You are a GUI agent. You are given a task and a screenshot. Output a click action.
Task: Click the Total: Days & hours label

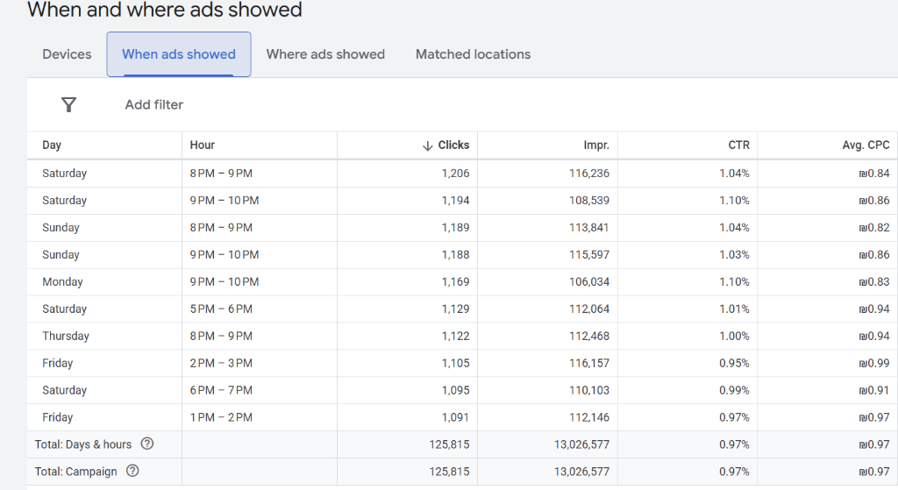(83, 444)
